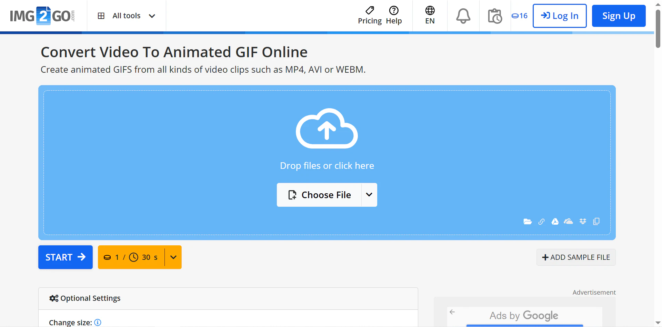This screenshot has height=327, width=662.
Task: Add a sample file
Action: click(576, 257)
